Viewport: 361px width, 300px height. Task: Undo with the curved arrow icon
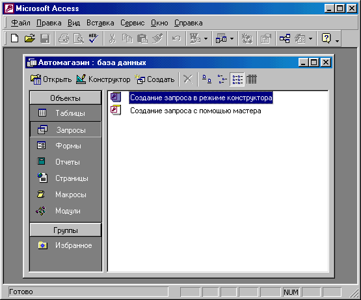pyautogui.click(x=176, y=38)
